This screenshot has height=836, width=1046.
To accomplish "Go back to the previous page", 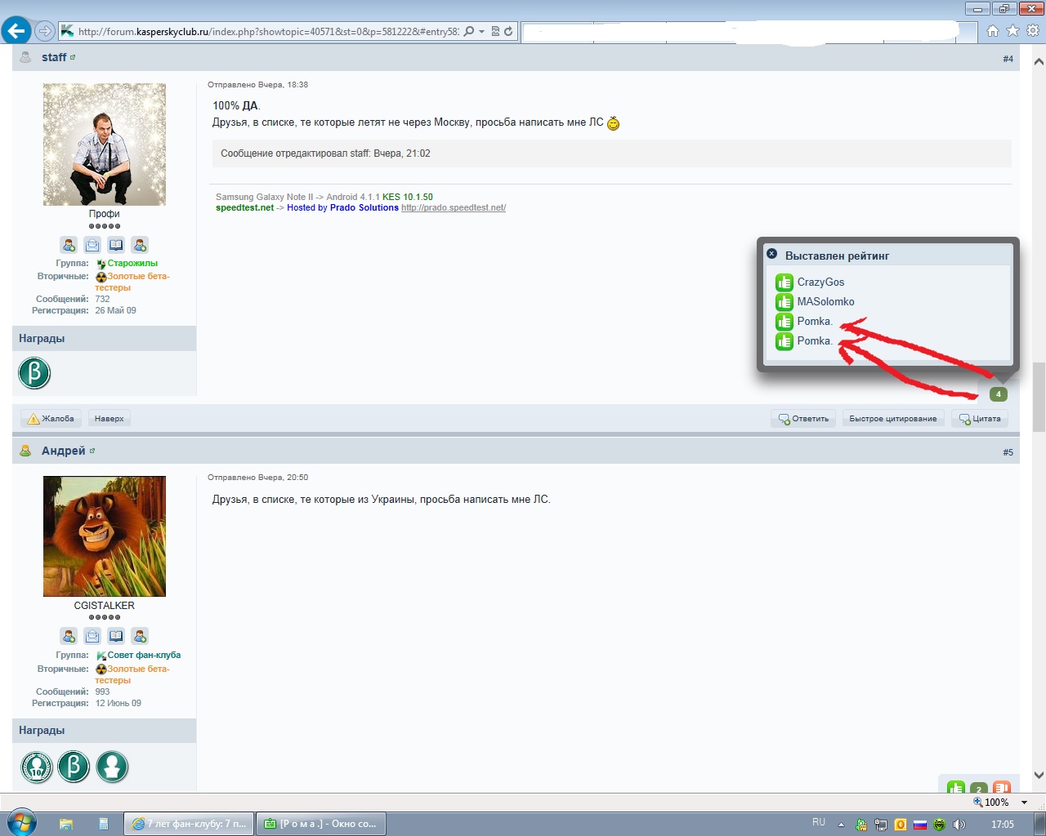I will [x=16, y=31].
